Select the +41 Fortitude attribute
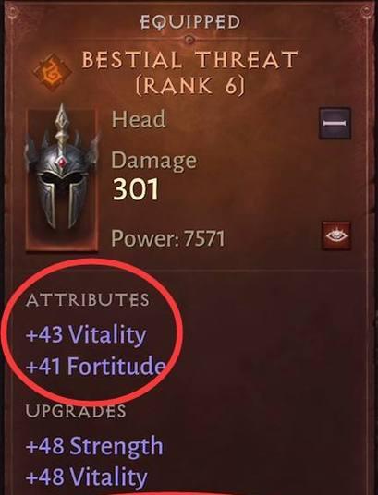 (x=96, y=367)
